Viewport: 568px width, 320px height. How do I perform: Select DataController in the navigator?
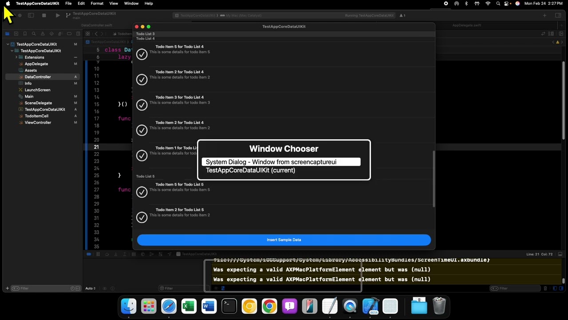[42, 77]
